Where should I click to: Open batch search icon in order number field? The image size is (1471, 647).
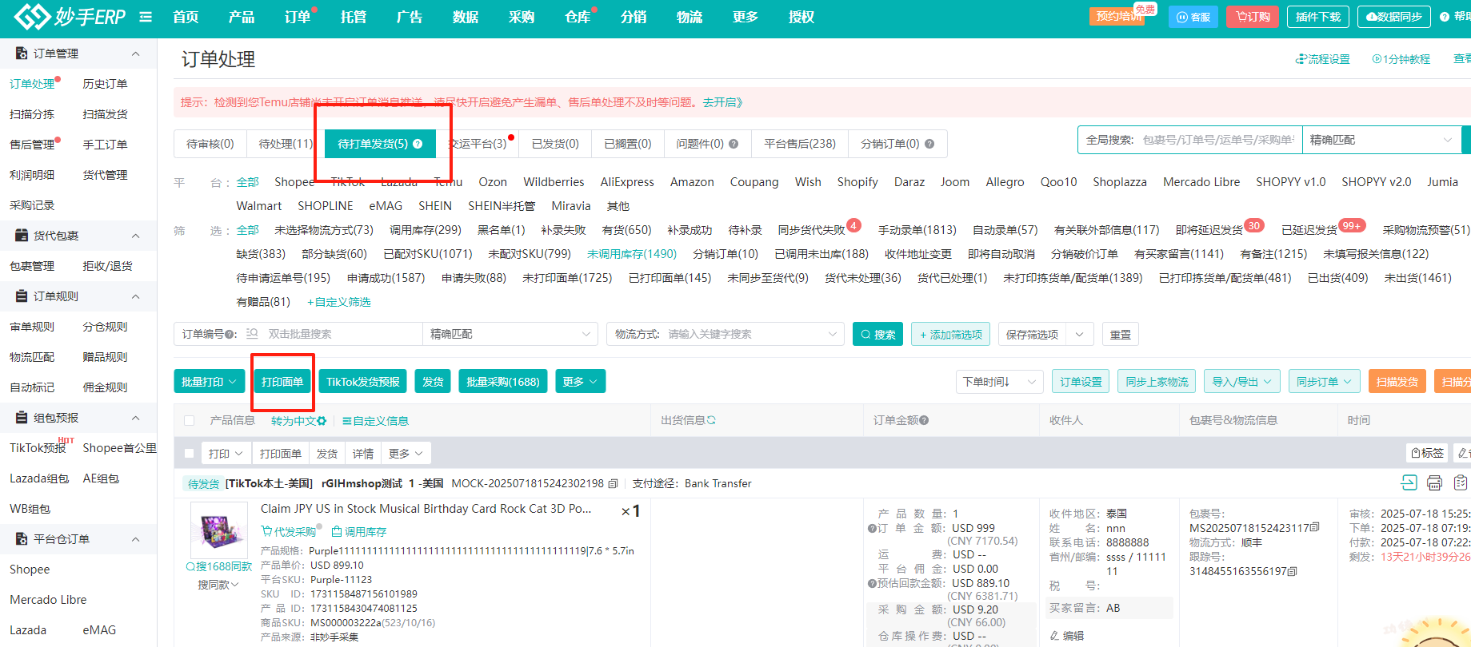tap(252, 334)
